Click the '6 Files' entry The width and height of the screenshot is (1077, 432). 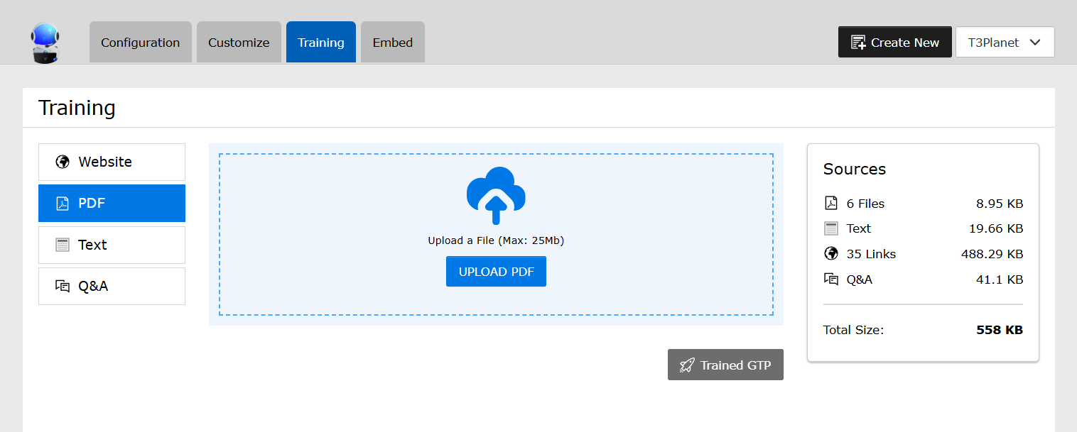coord(865,204)
